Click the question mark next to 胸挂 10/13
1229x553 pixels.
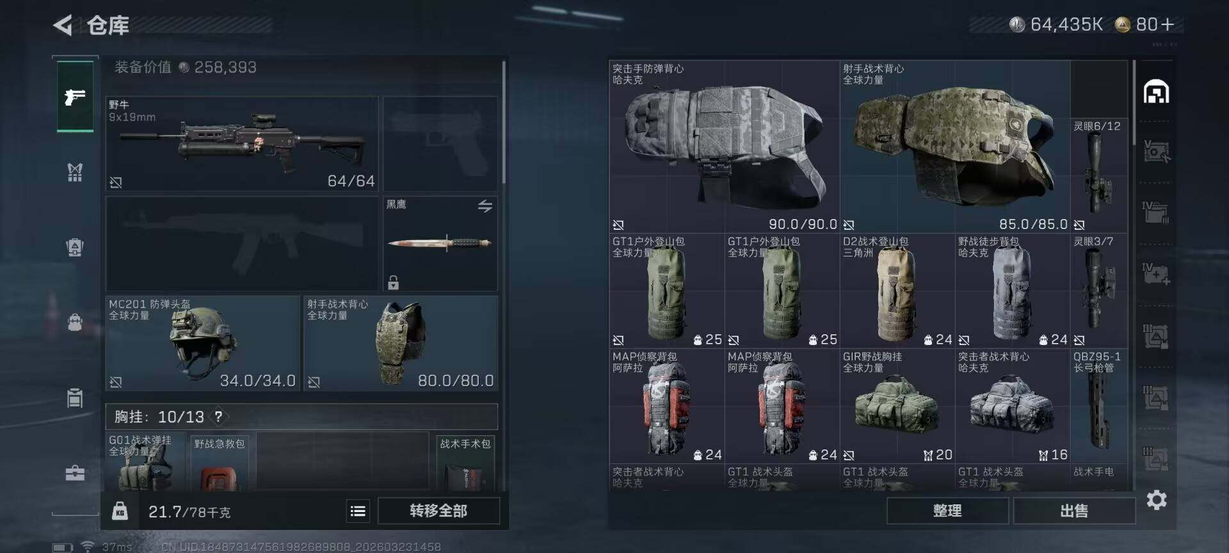click(218, 417)
